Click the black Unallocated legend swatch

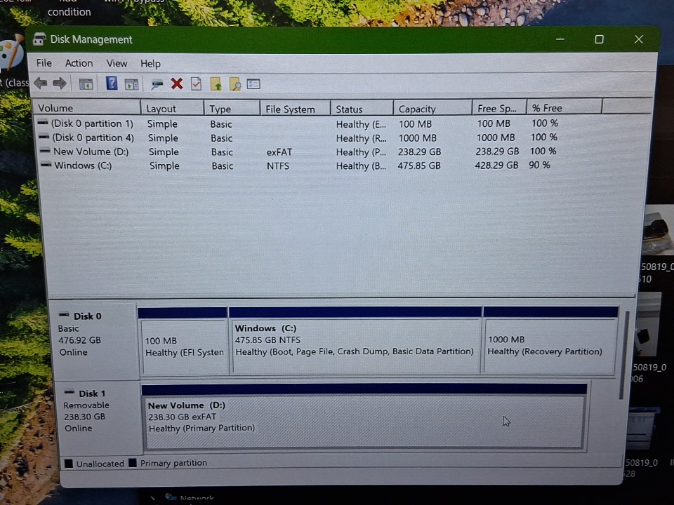68,464
